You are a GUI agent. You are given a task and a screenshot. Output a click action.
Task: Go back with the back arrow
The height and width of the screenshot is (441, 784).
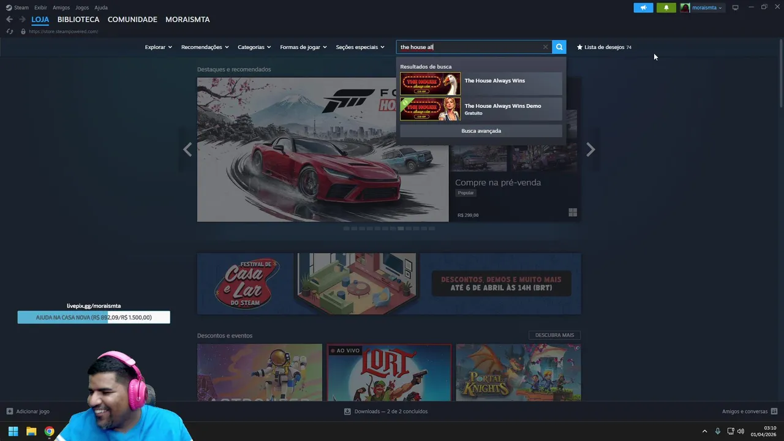tap(9, 20)
